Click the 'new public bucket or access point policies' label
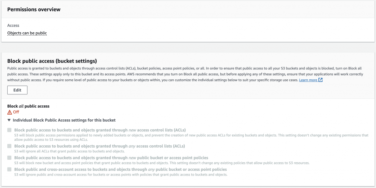Viewport: 376px width, 188px height. [x=111, y=158]
